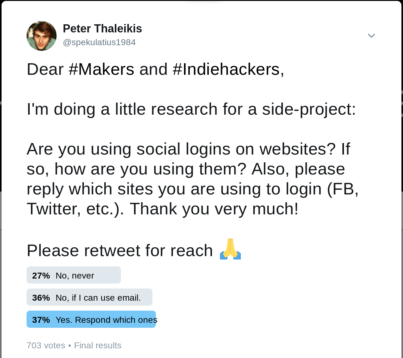This screenshot has width=403, height=358.
Task: Click Peter Thaleikis's profile avatar
Action: (x=42, y=36)
